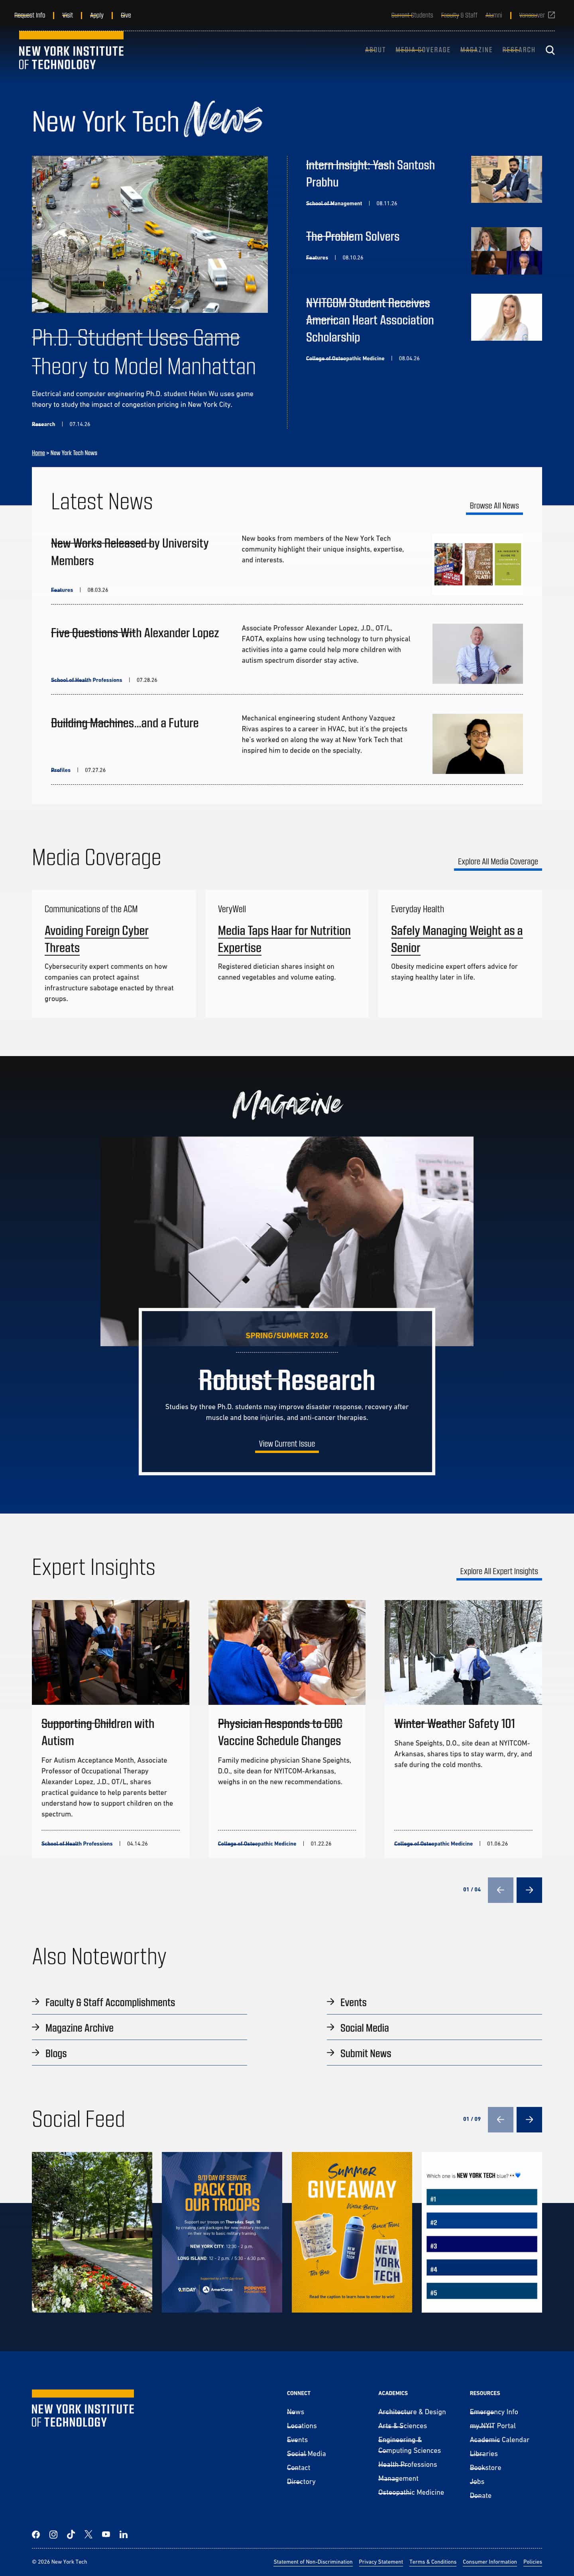Open the X (Twitter) icon in the footer
574x2576 pixels.
coord(88,2534)
